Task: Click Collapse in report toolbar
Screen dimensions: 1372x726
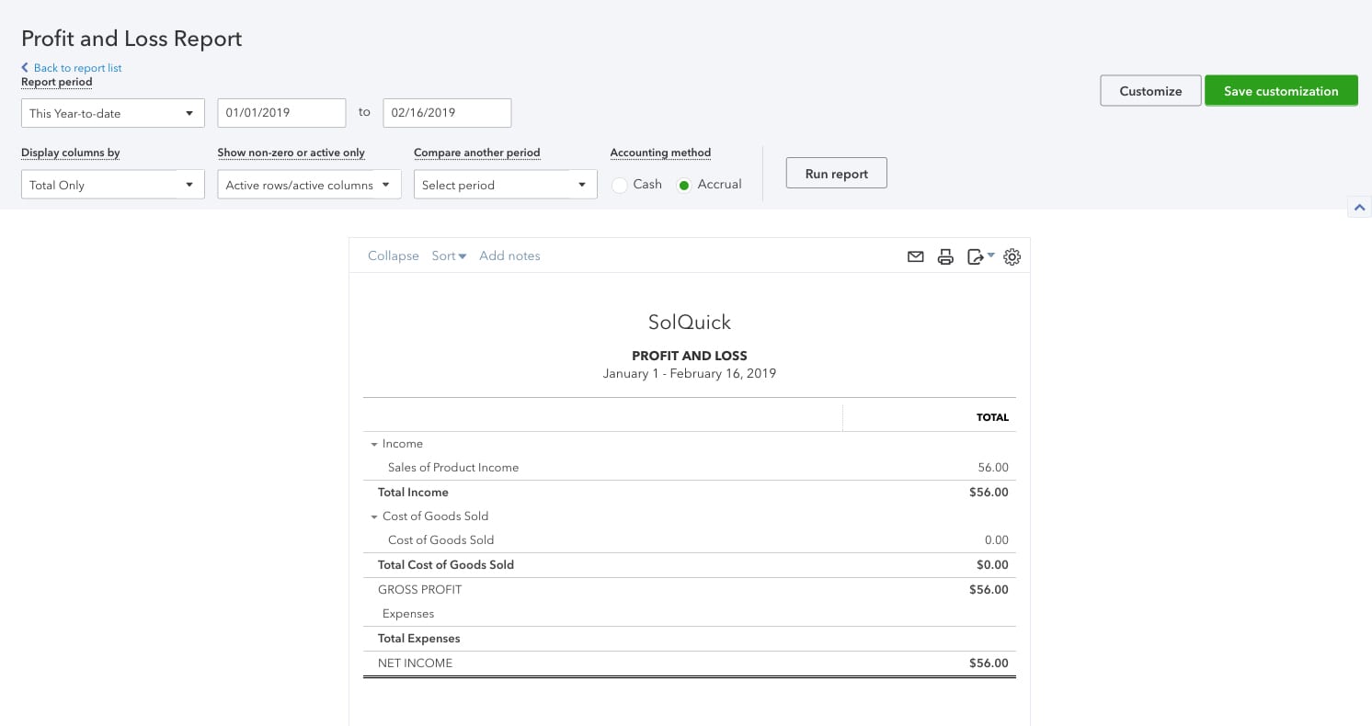Action: coord(394,256)
